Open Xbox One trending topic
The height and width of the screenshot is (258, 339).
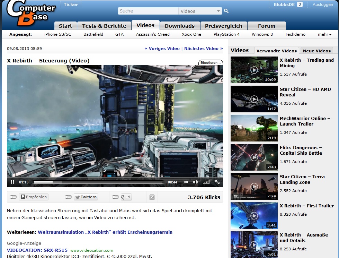point(191,34)
